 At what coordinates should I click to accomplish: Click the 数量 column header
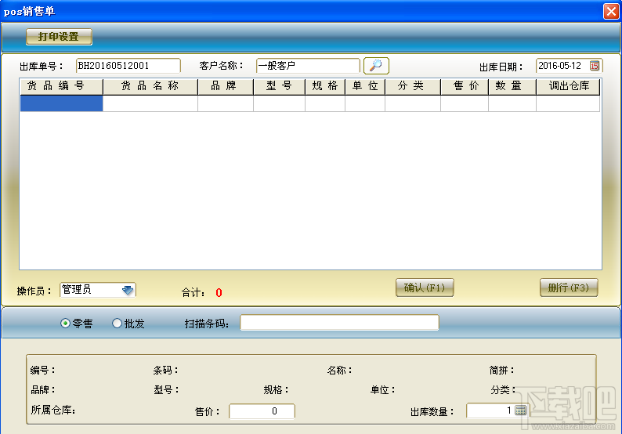(512, 86)
